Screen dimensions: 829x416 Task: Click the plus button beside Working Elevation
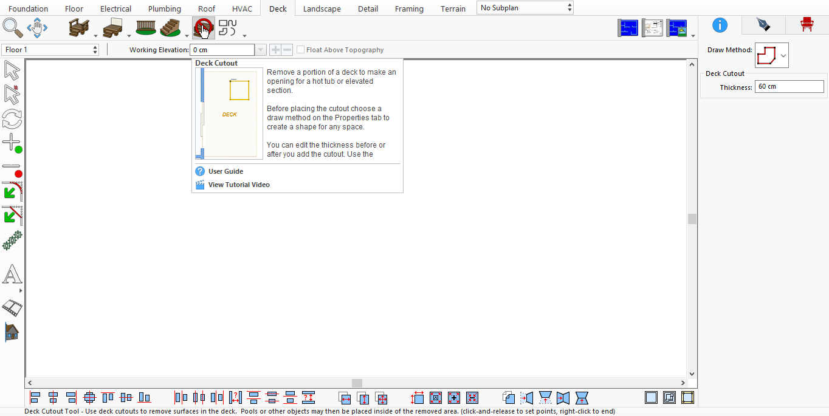(x=275, y=50)
